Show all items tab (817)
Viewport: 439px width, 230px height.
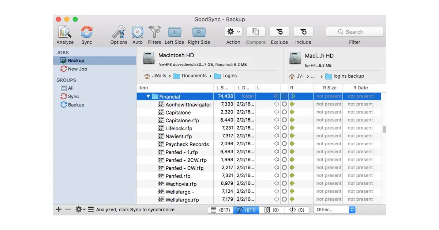[x=221, y=210]
